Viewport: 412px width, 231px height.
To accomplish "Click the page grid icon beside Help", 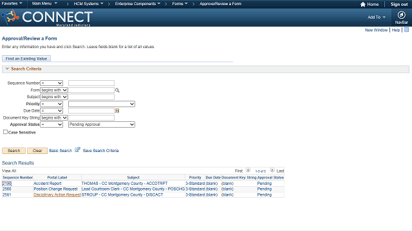I will click(406, 30).
